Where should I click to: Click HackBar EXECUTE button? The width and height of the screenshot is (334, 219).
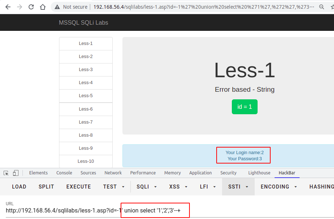79,187
